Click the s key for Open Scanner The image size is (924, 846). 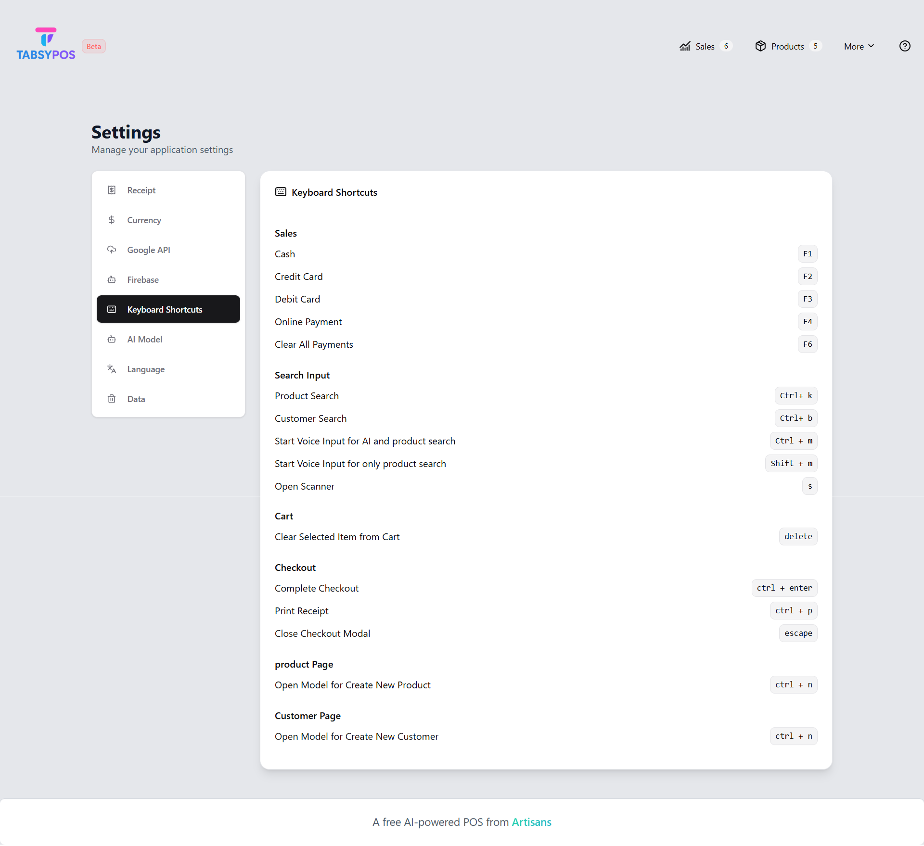tap(810, 486)
